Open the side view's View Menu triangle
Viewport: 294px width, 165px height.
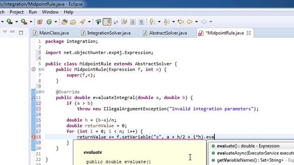[x=5, y=32]
